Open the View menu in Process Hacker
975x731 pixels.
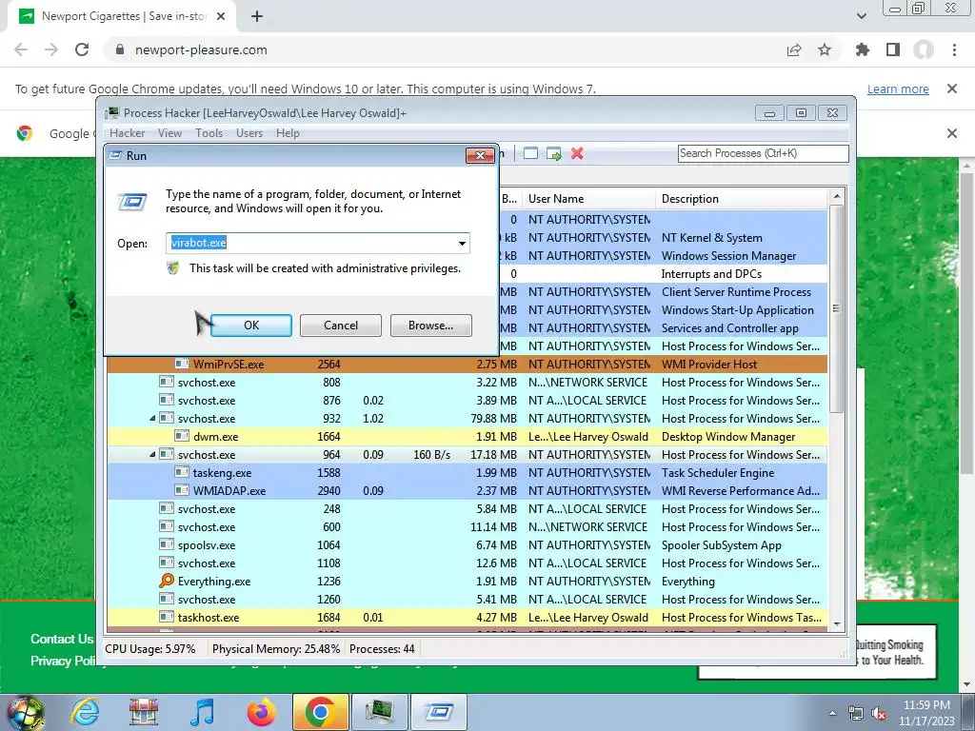[x=169, y=133]
